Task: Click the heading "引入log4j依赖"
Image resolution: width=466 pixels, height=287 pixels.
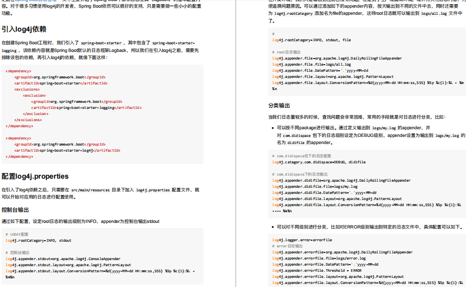Action: (24, 29)
